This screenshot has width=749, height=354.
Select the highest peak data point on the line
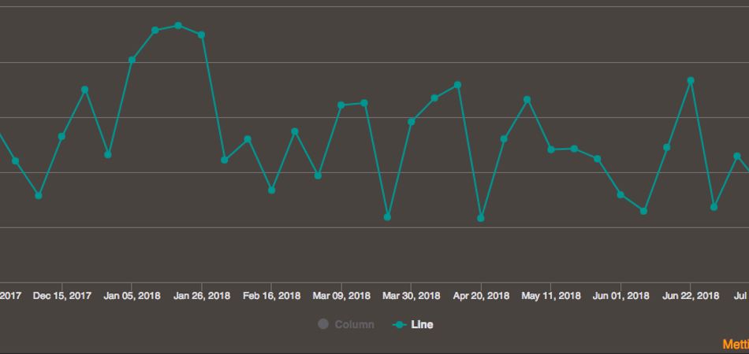[x=178, y=25]
